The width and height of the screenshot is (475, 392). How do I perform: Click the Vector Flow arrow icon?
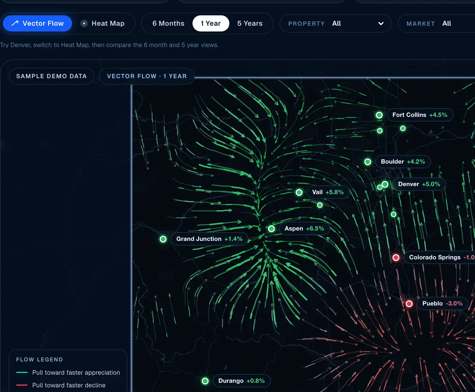coord(15,23)
